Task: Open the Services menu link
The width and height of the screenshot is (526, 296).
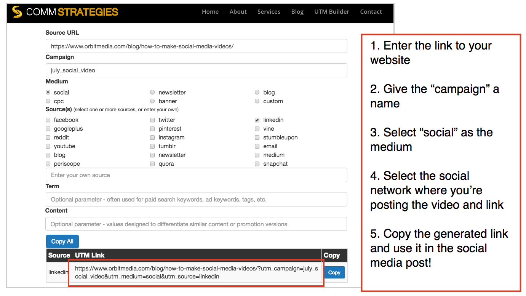Action: pos(269,12)
